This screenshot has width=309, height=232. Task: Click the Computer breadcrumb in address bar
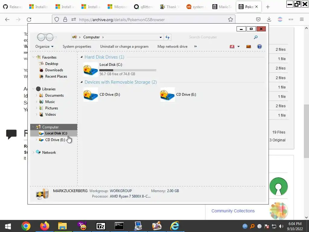click(x=91, y=37)
